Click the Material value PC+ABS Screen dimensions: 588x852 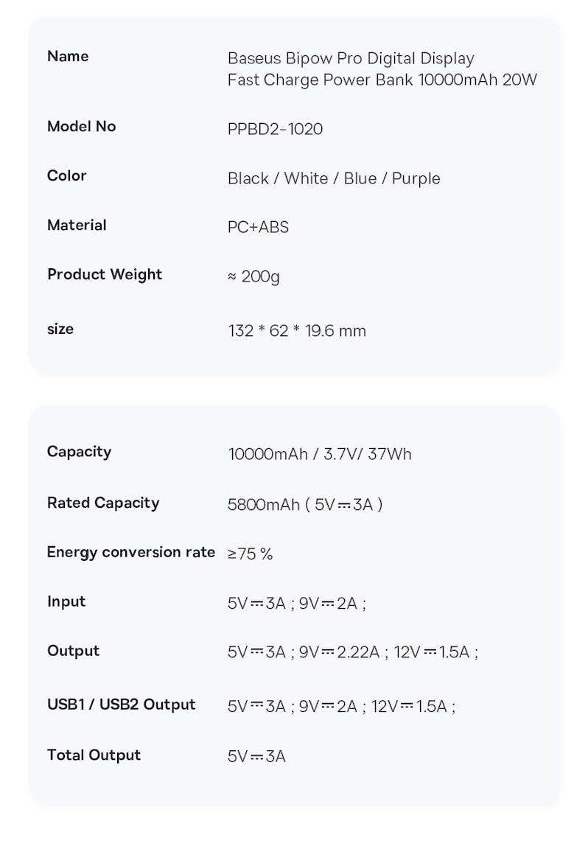(x=258, y=227)
